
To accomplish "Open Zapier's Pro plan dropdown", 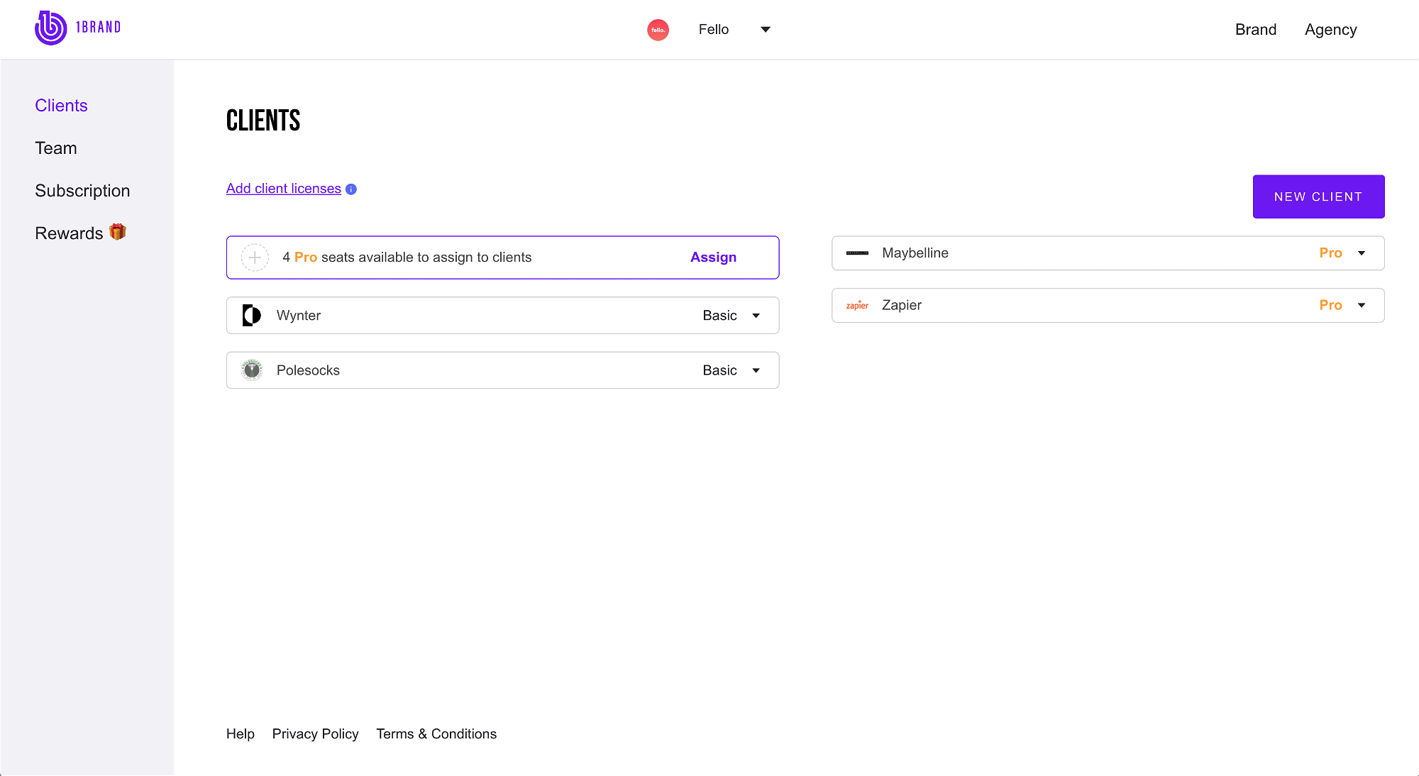I will [x=1362, y=305].
